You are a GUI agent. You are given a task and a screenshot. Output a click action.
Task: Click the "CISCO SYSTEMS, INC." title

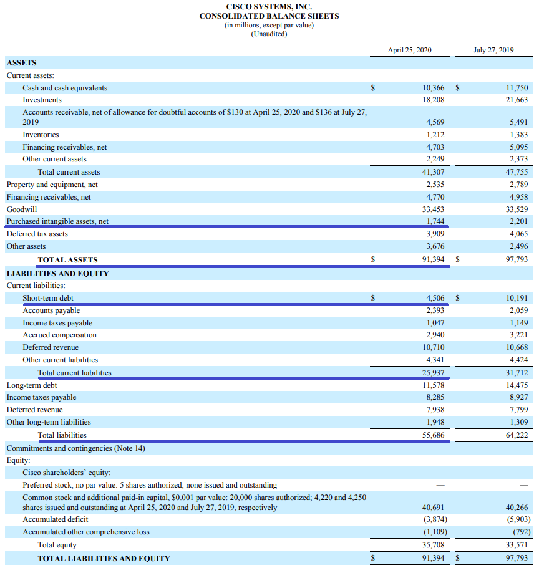(x=269, y=7)
